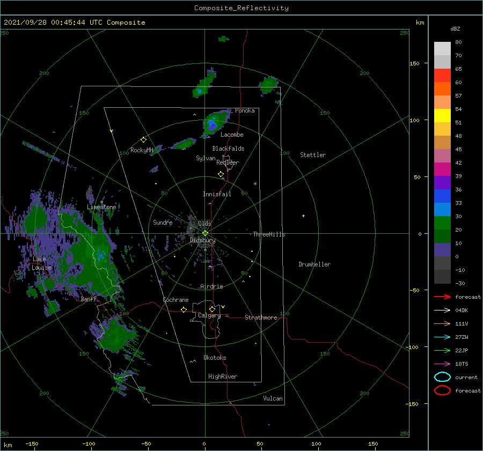Click yellow diamond marker beside RockyMH

143,140
